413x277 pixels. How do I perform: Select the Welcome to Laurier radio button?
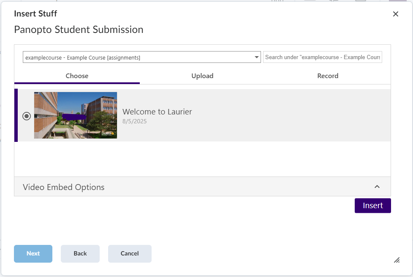[27, 116]
